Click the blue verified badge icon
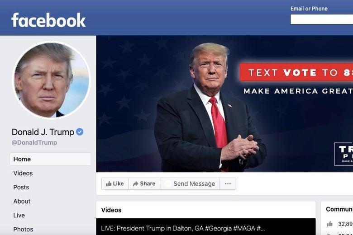Image resolution: width=353 pixels, height=235 pixels. [80, 132]
